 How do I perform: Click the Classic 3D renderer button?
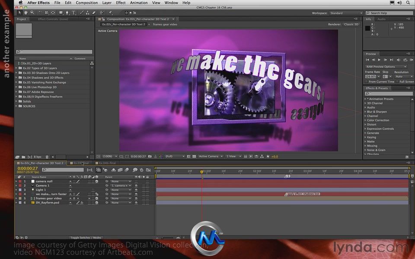(x=351, y=24)
